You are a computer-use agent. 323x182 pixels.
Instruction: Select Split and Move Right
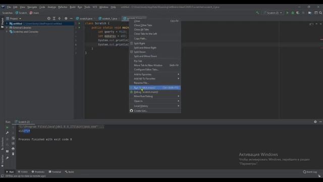(x=155, y=48)
